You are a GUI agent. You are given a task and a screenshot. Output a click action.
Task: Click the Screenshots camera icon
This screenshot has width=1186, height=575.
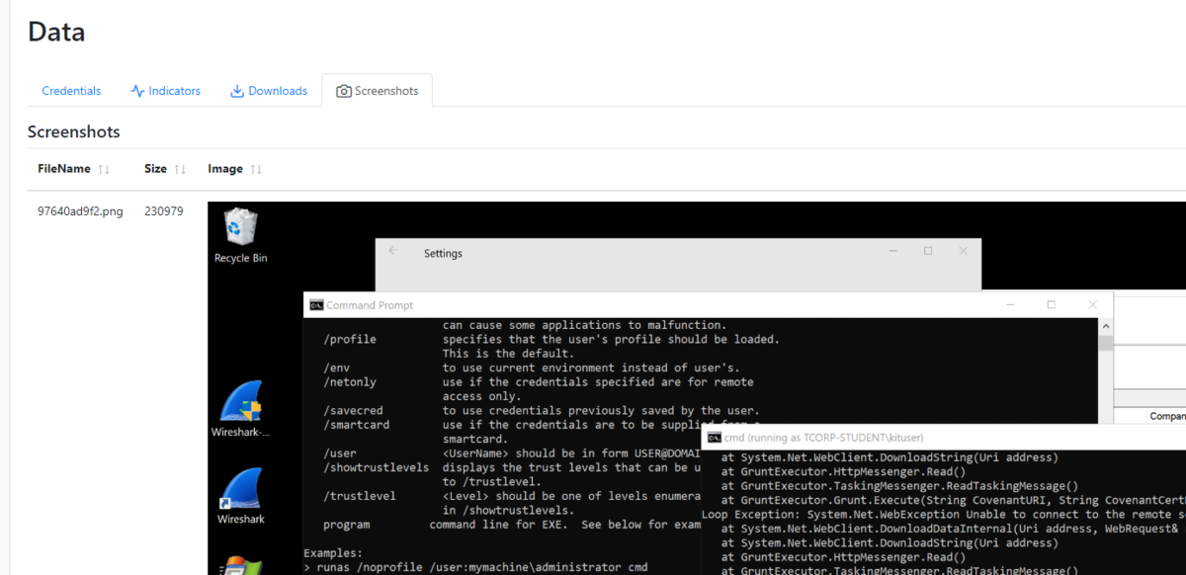(344, 91)
